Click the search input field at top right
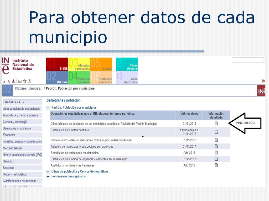Screen dimensions: 269x201 [x=248, y=60]
